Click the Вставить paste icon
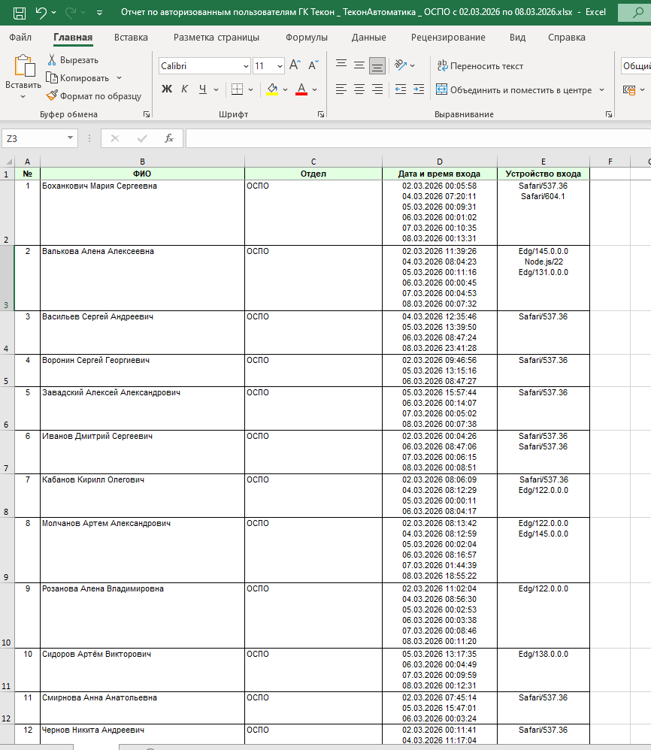The height and width of the screenshot is (750, 651). click(x=24, y=66)
